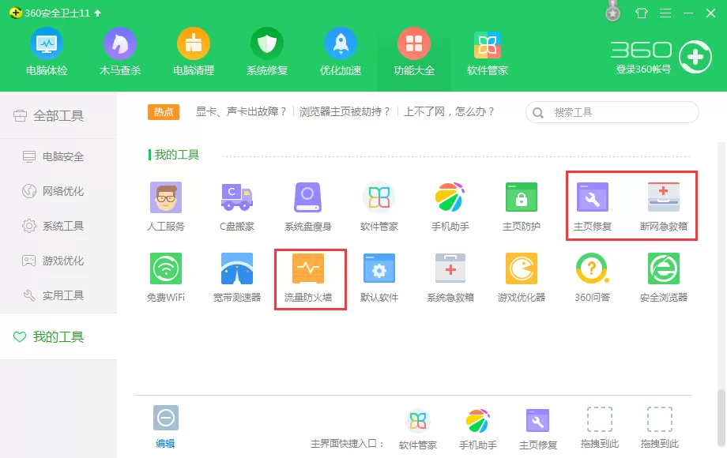Screen dimensions: 727x458
Task: Click 软件管家 in 主界面快捷入口 bar
Action: 418,429
